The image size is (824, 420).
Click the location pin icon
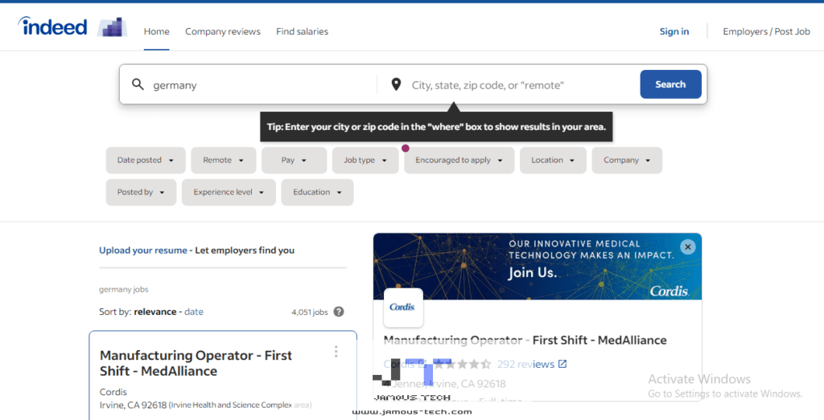point(396,84)
